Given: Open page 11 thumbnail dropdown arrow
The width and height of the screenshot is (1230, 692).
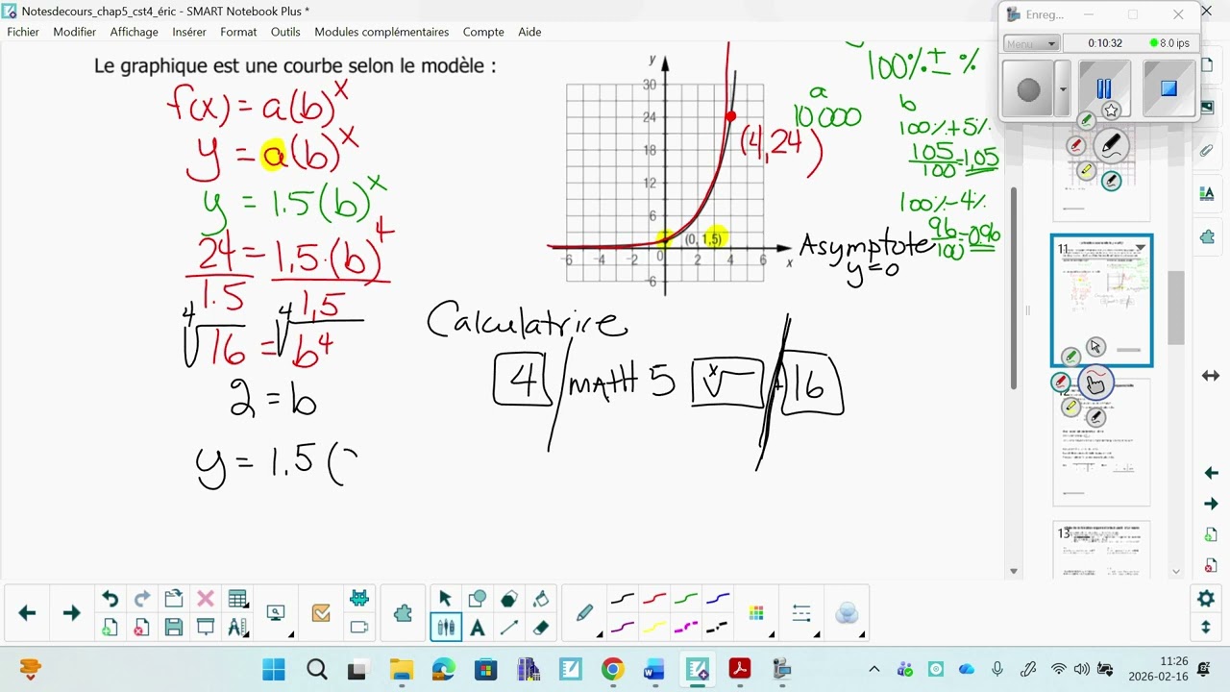Looking at the screenshot, I should point(1141,248).
